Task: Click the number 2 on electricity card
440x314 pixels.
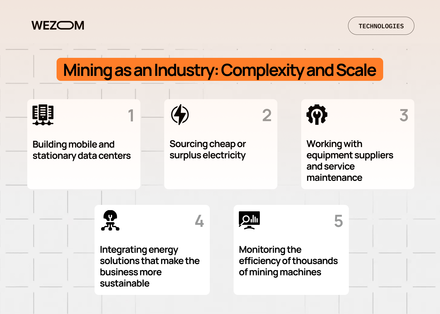Action: click(267, 115)
